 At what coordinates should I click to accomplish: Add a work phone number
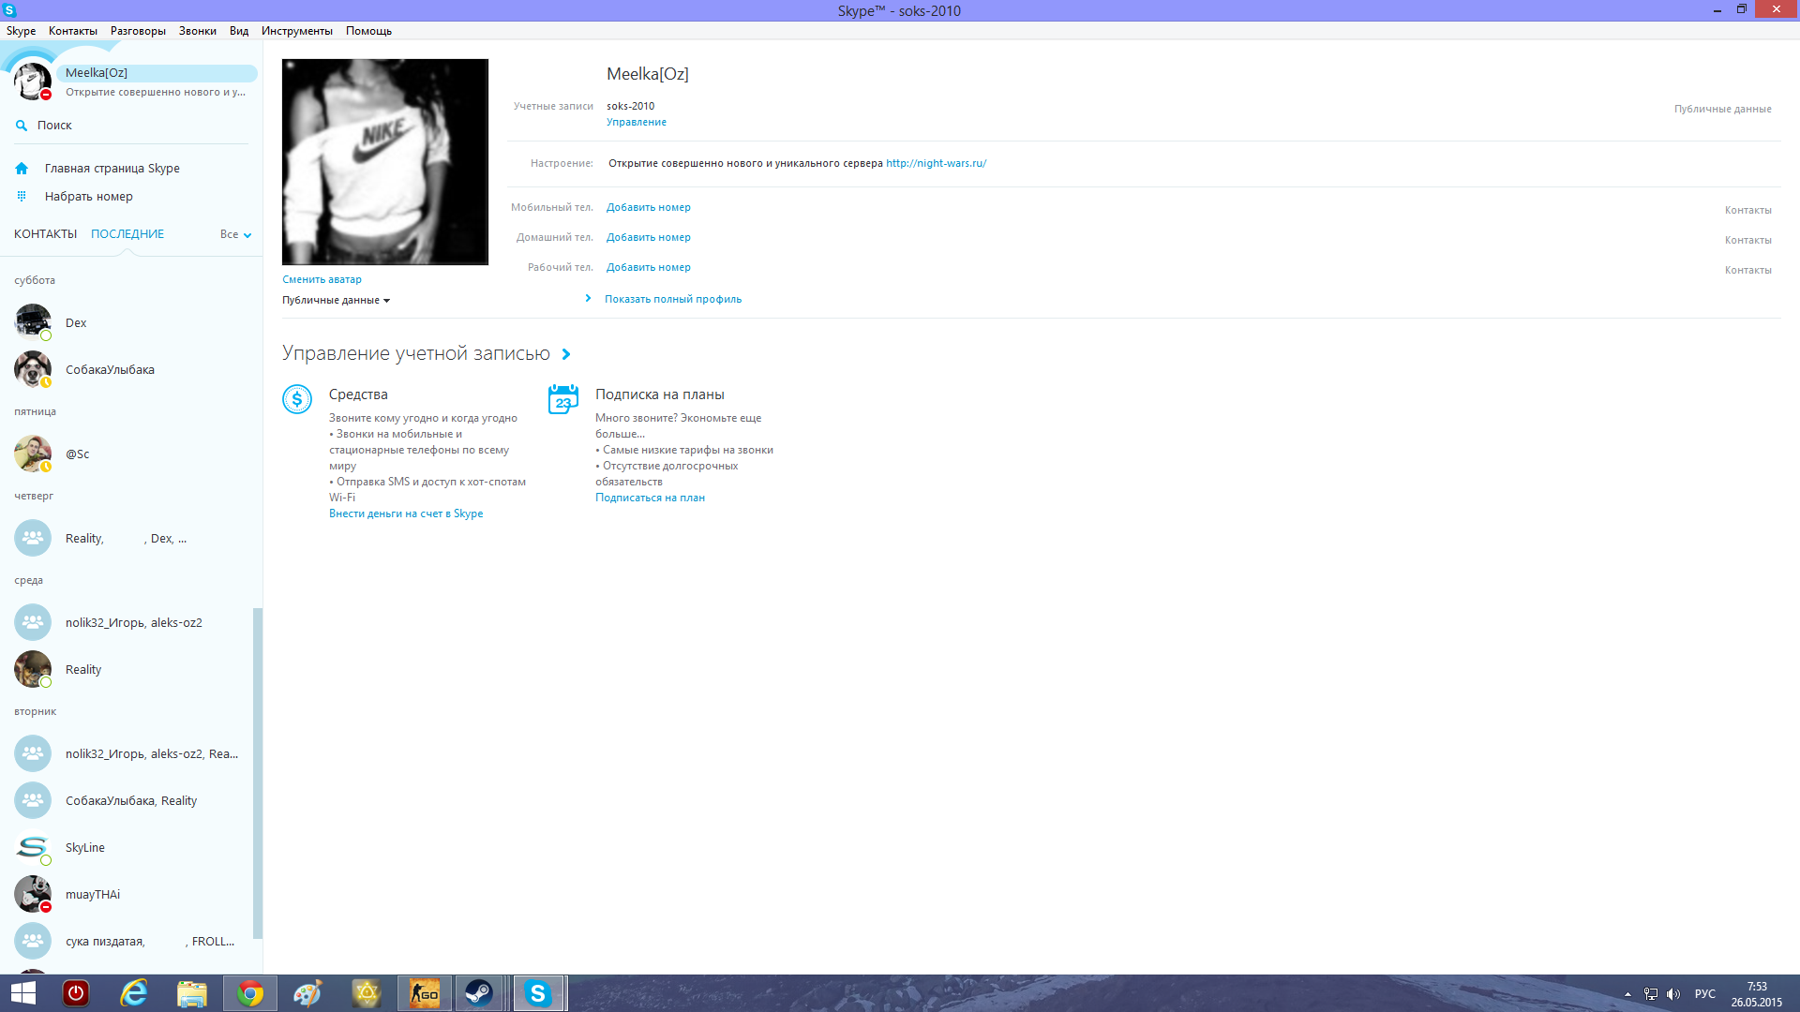(x=648, y=267)
